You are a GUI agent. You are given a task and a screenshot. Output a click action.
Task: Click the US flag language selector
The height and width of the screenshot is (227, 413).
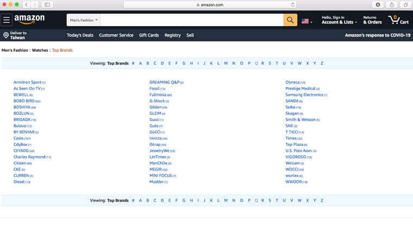[307, 21]
